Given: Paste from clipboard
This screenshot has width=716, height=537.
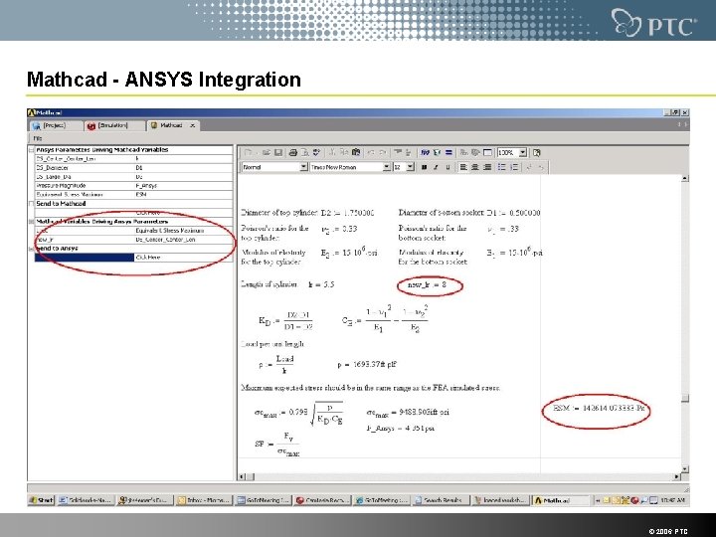Looking at the screenshot, I should click(356, 152).
